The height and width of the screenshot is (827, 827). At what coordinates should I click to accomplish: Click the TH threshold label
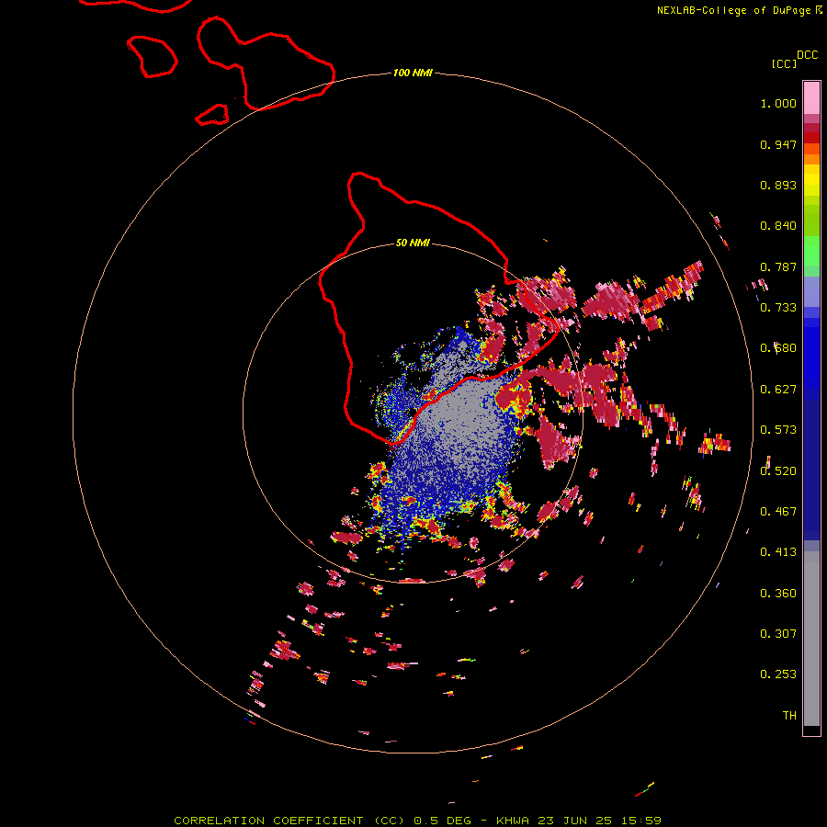pos(789,716)
